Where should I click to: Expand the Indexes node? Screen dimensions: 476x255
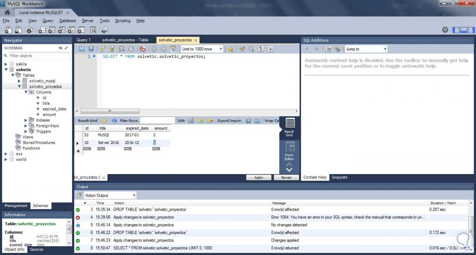pos(26,120)
